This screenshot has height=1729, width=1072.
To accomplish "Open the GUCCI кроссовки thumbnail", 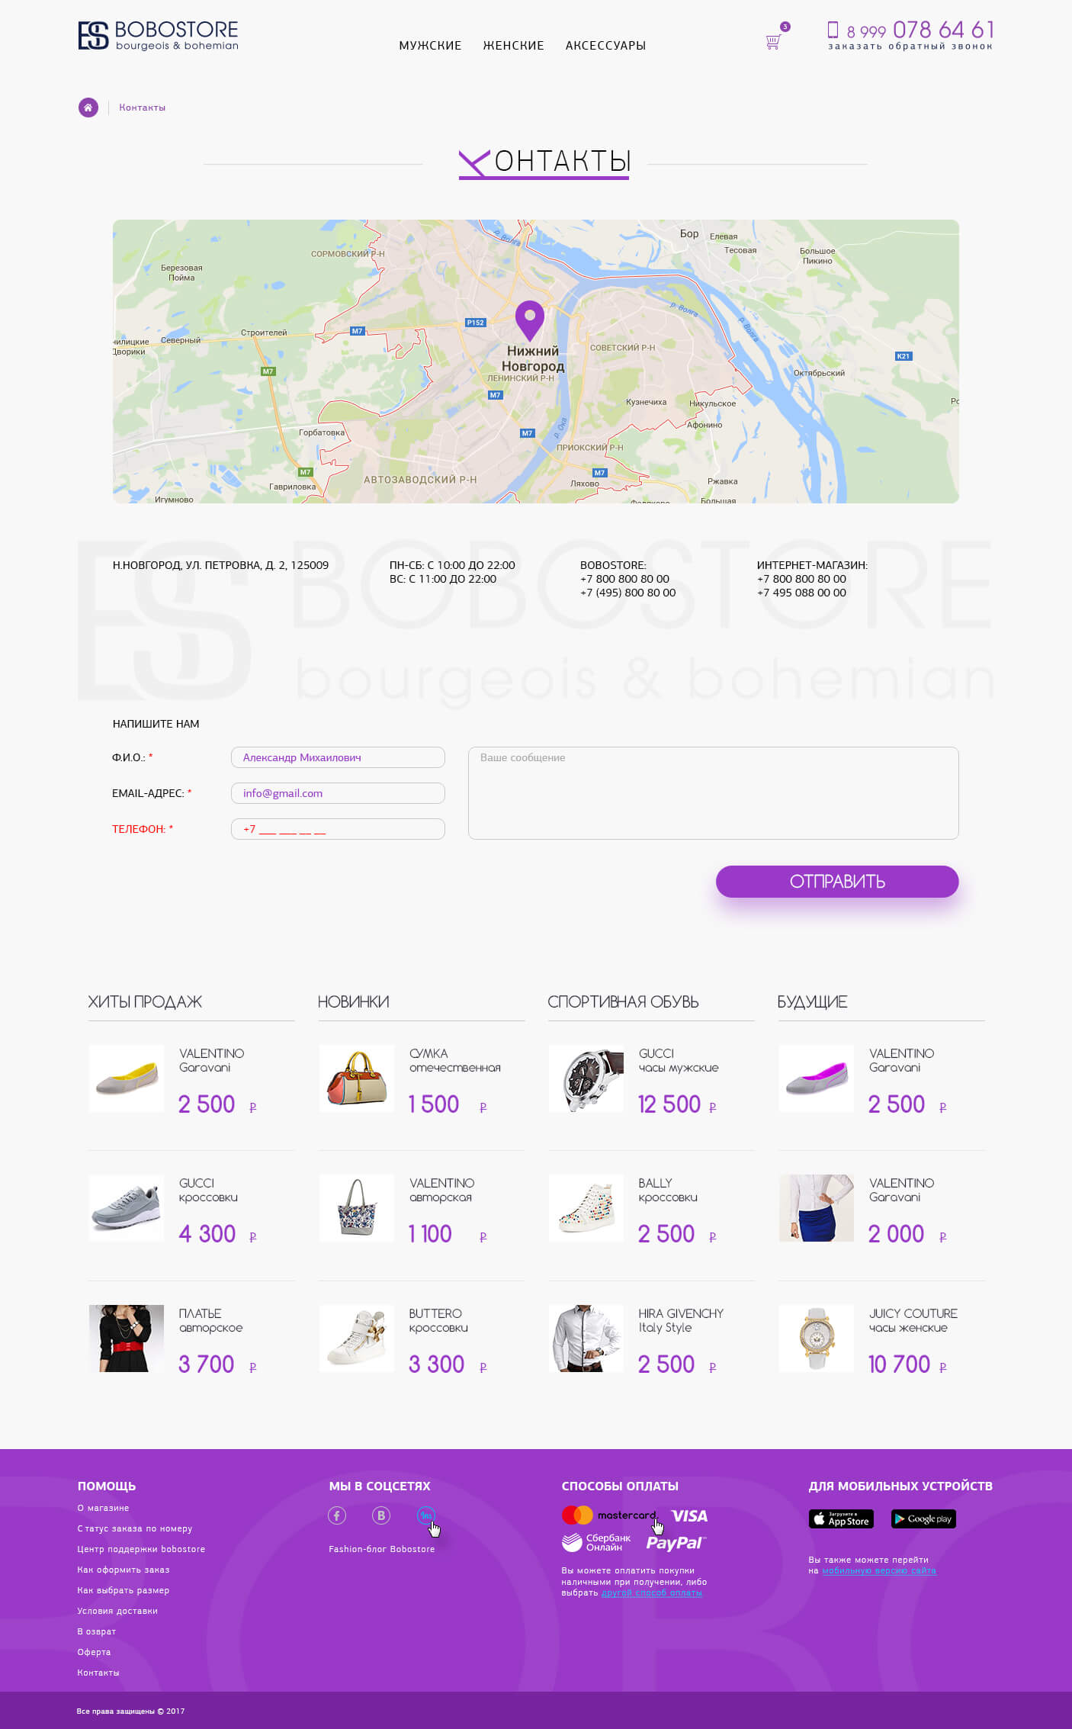I will coord(127,1208).
